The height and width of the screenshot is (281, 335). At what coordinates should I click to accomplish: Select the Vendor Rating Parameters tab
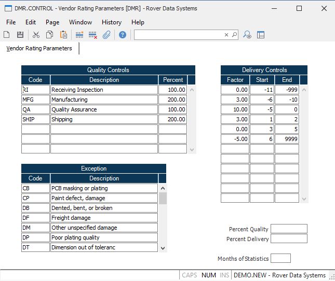39,48
